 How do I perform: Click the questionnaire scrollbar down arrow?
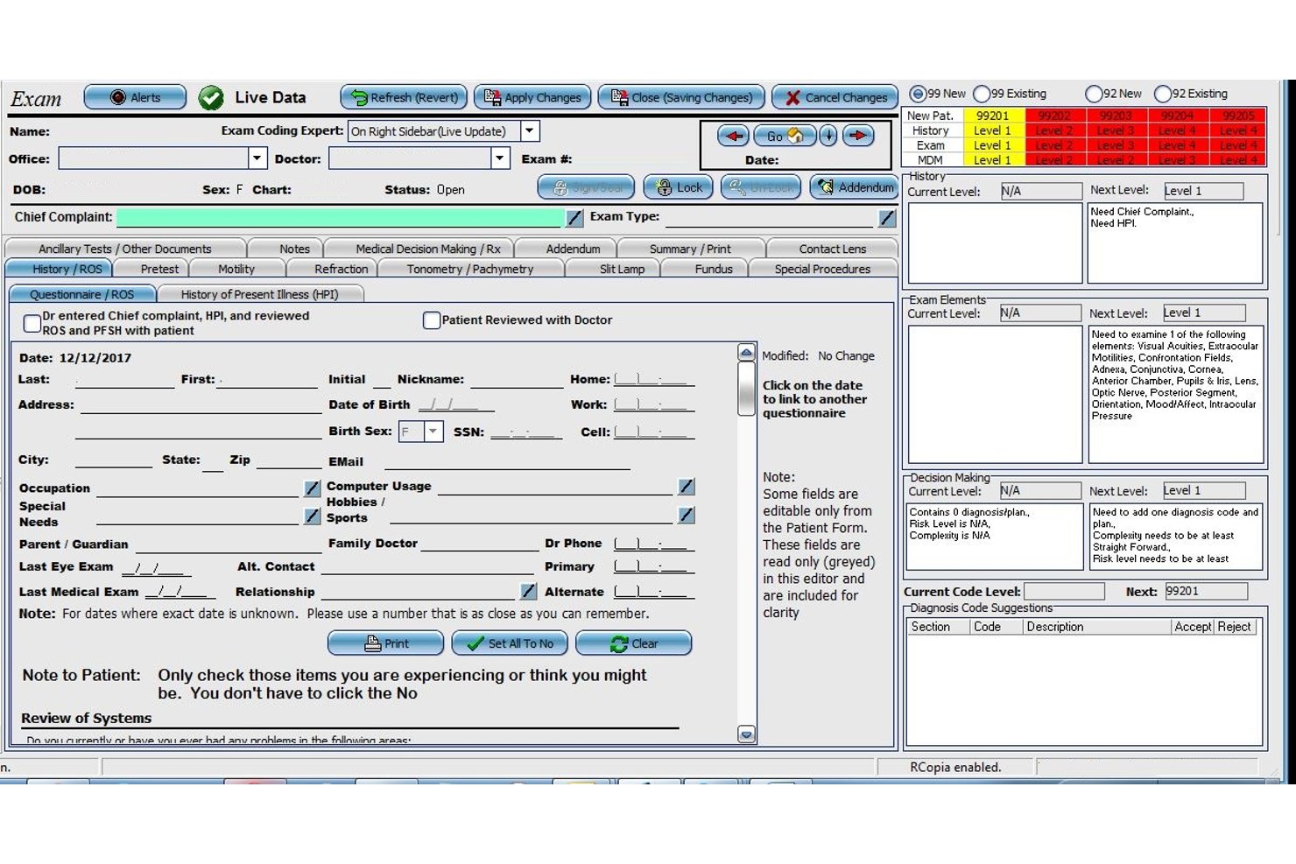coord(746,734)
